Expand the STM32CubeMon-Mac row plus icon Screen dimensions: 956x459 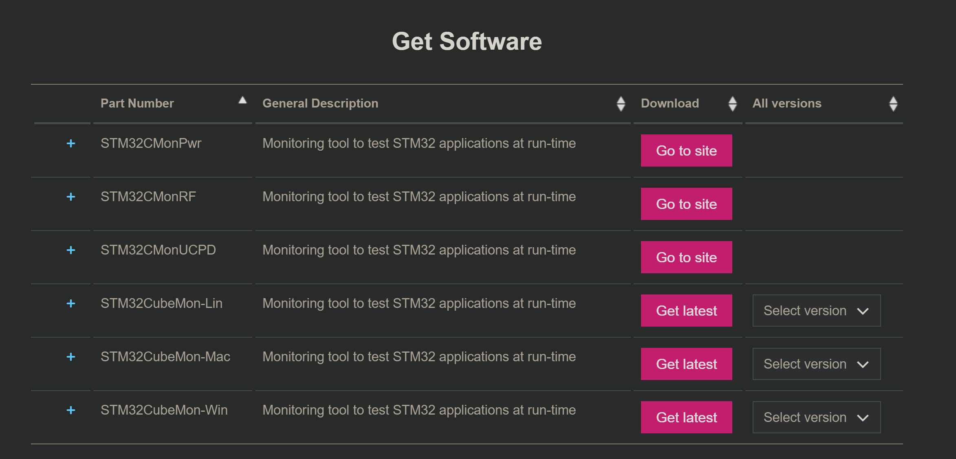tap(71, 357)
